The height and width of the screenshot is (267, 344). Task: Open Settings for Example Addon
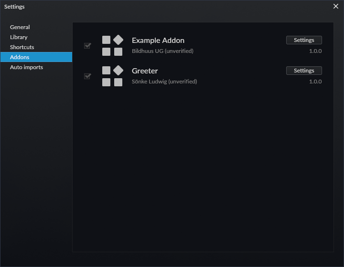click(304, 40)
